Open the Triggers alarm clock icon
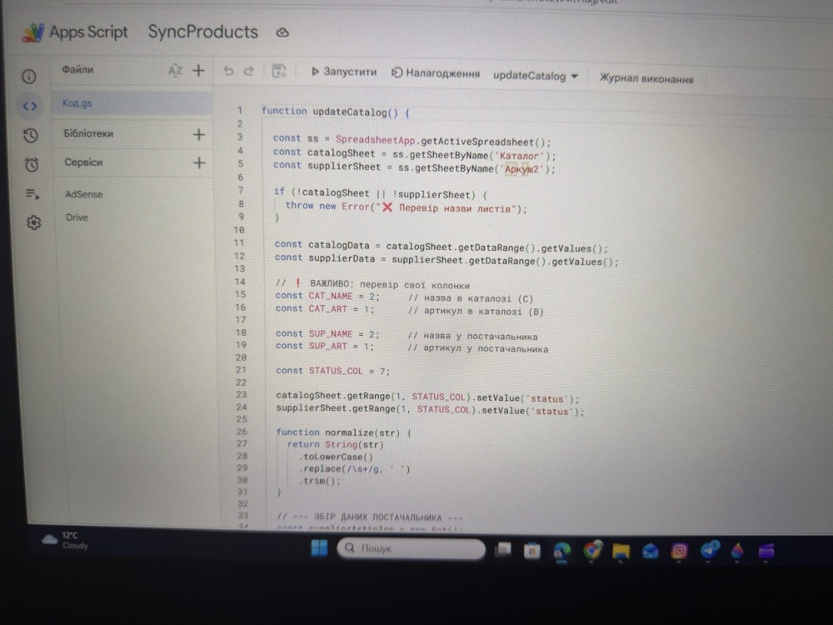The image size is (833, 625). [x=32, y=164]
